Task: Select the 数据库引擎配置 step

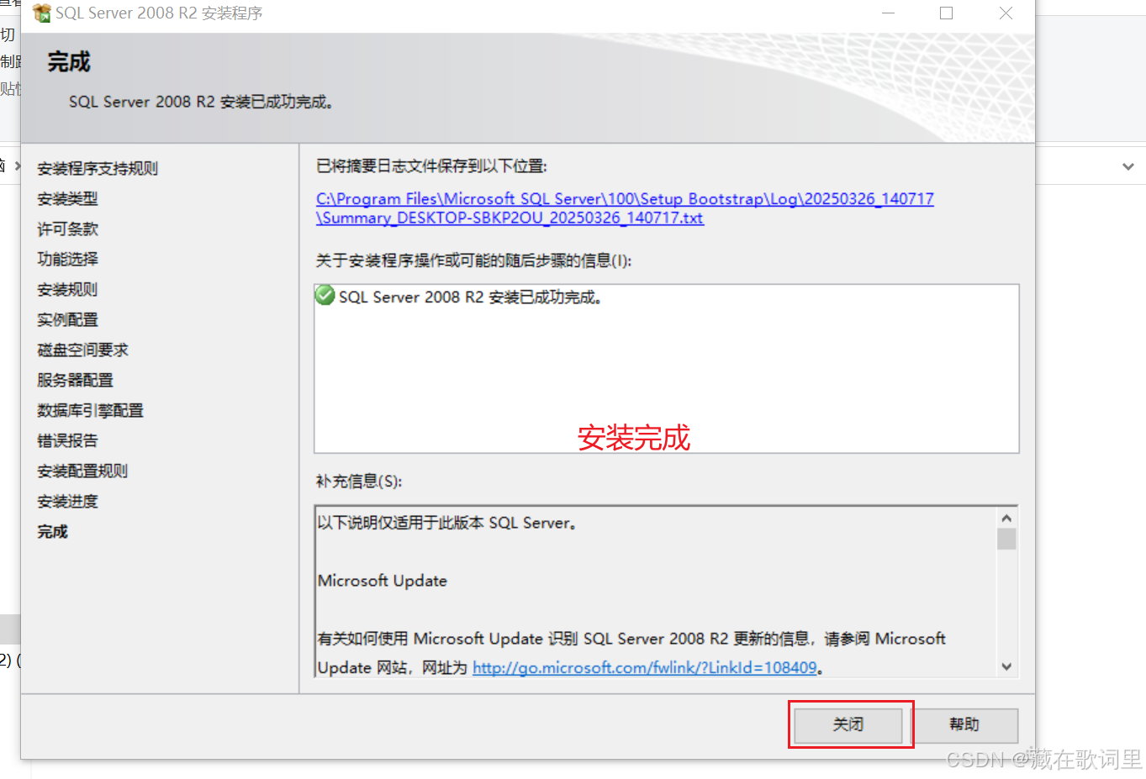Action: tap(90, 410)
